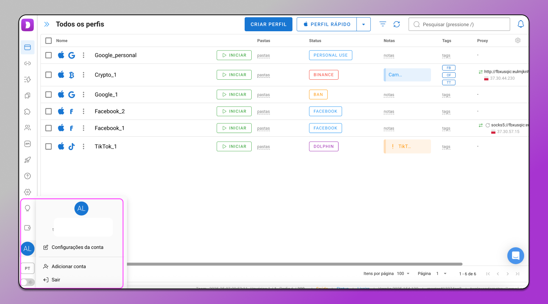Tick the TikTok_1 profile checkbox
Image resolution: width=548 pixels, height=304 pixels.
pyautogui.click(x=49, y=147)
